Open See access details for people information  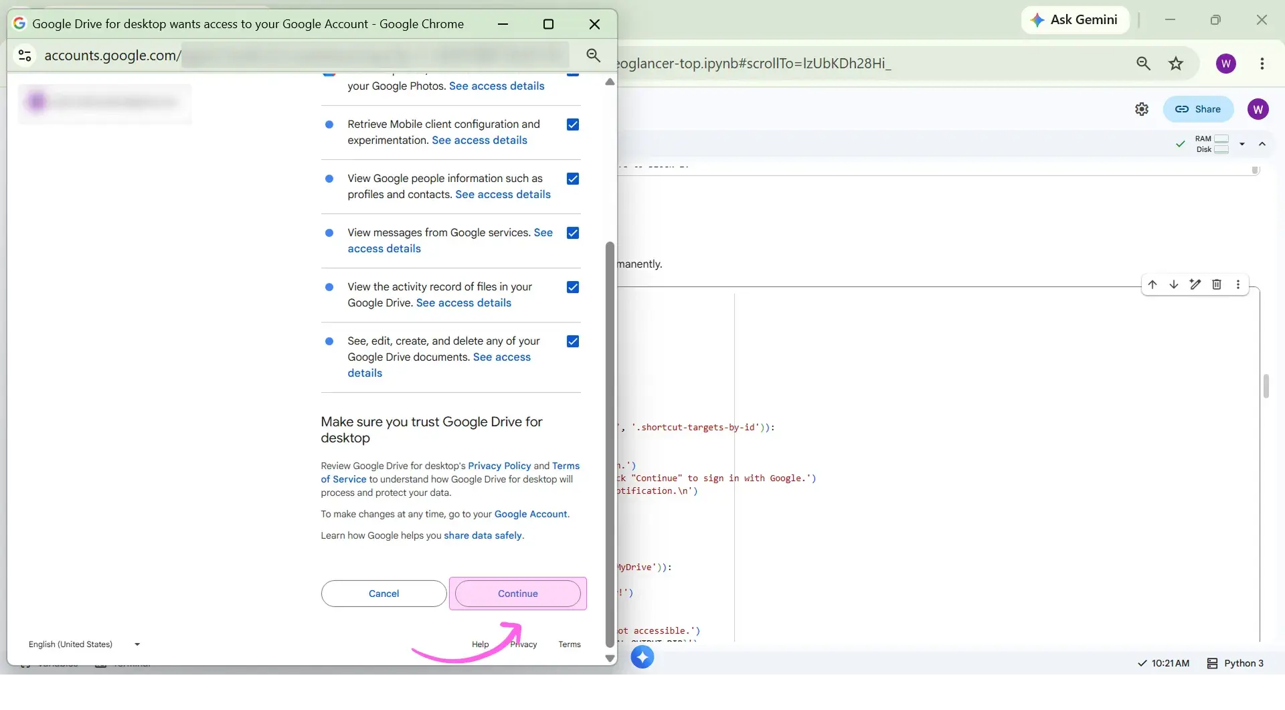(x=503, y=195)
